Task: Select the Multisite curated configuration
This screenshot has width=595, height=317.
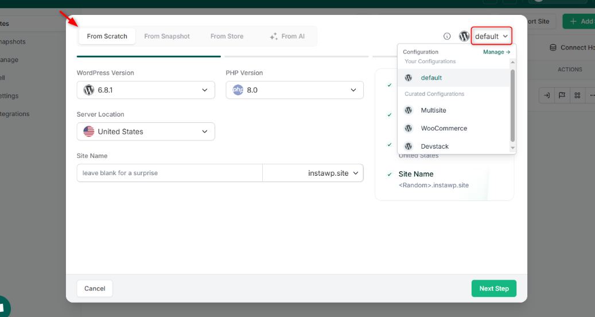Action: (x=453, y=110)
